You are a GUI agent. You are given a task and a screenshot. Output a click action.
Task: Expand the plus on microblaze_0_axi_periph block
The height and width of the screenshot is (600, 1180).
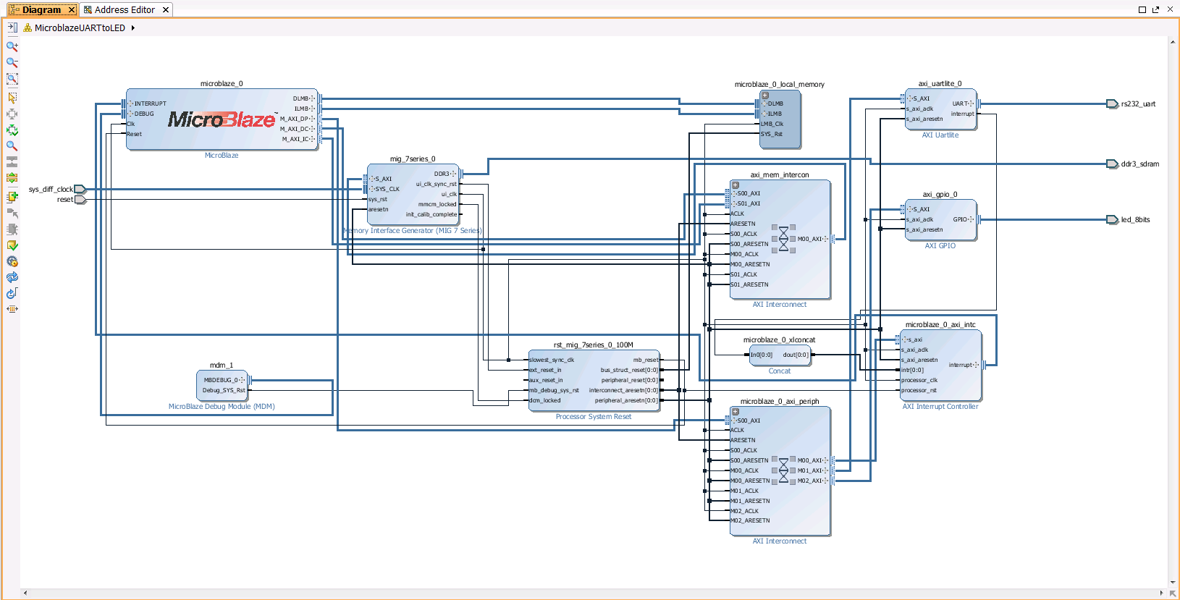[736, 412]
